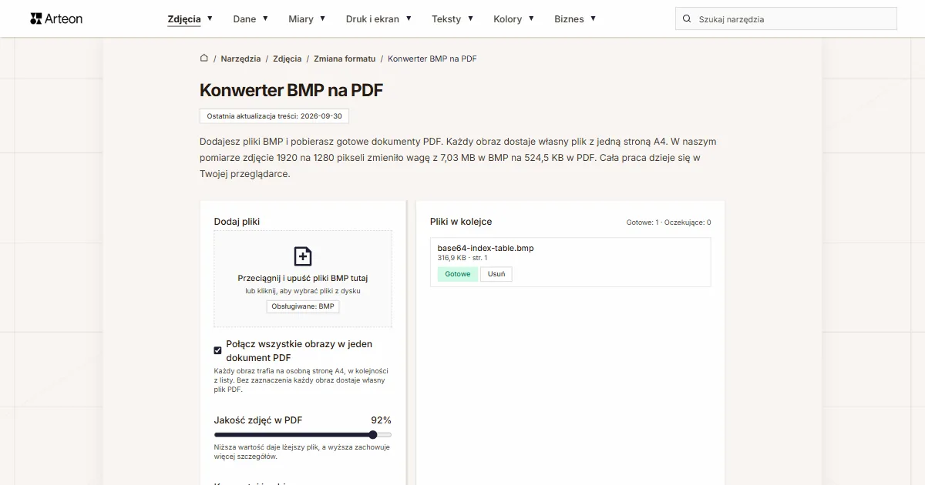This screenshot has height=485, width=925.
Task: Click the add-file icon in drop zone
Action: click(303, 256)
